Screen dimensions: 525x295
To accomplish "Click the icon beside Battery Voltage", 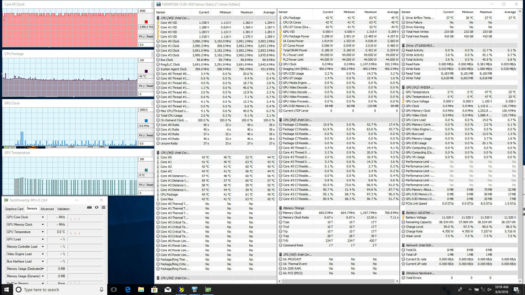I will (x=403, y=217).
